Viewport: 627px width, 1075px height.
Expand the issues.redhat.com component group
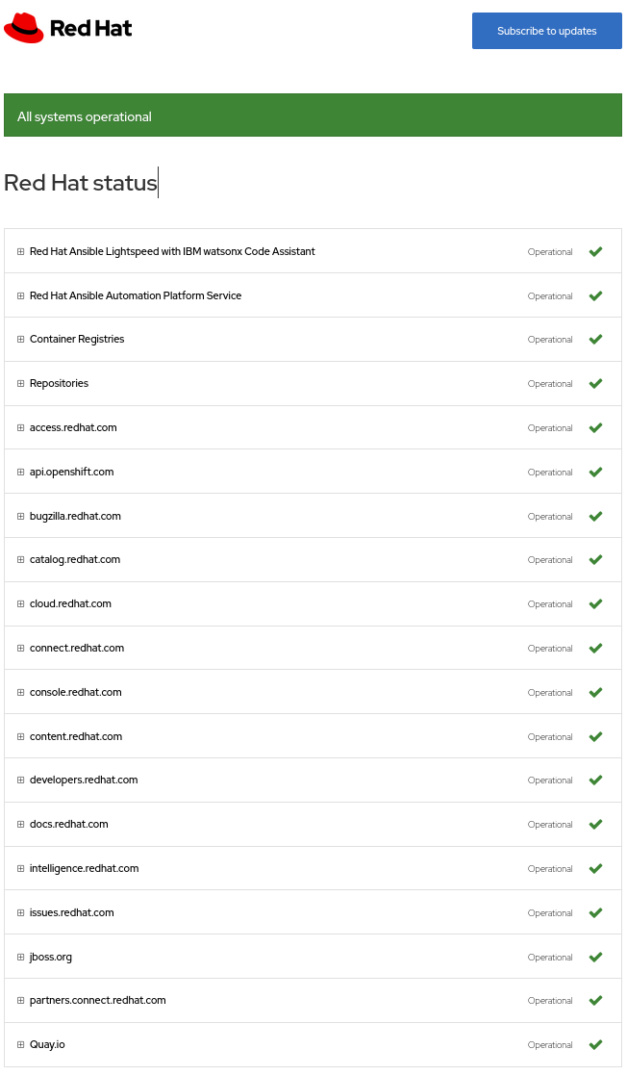(21, 913)
